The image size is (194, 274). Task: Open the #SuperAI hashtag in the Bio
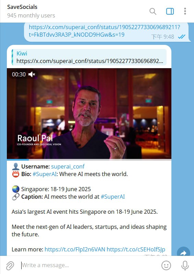(45, 174)
